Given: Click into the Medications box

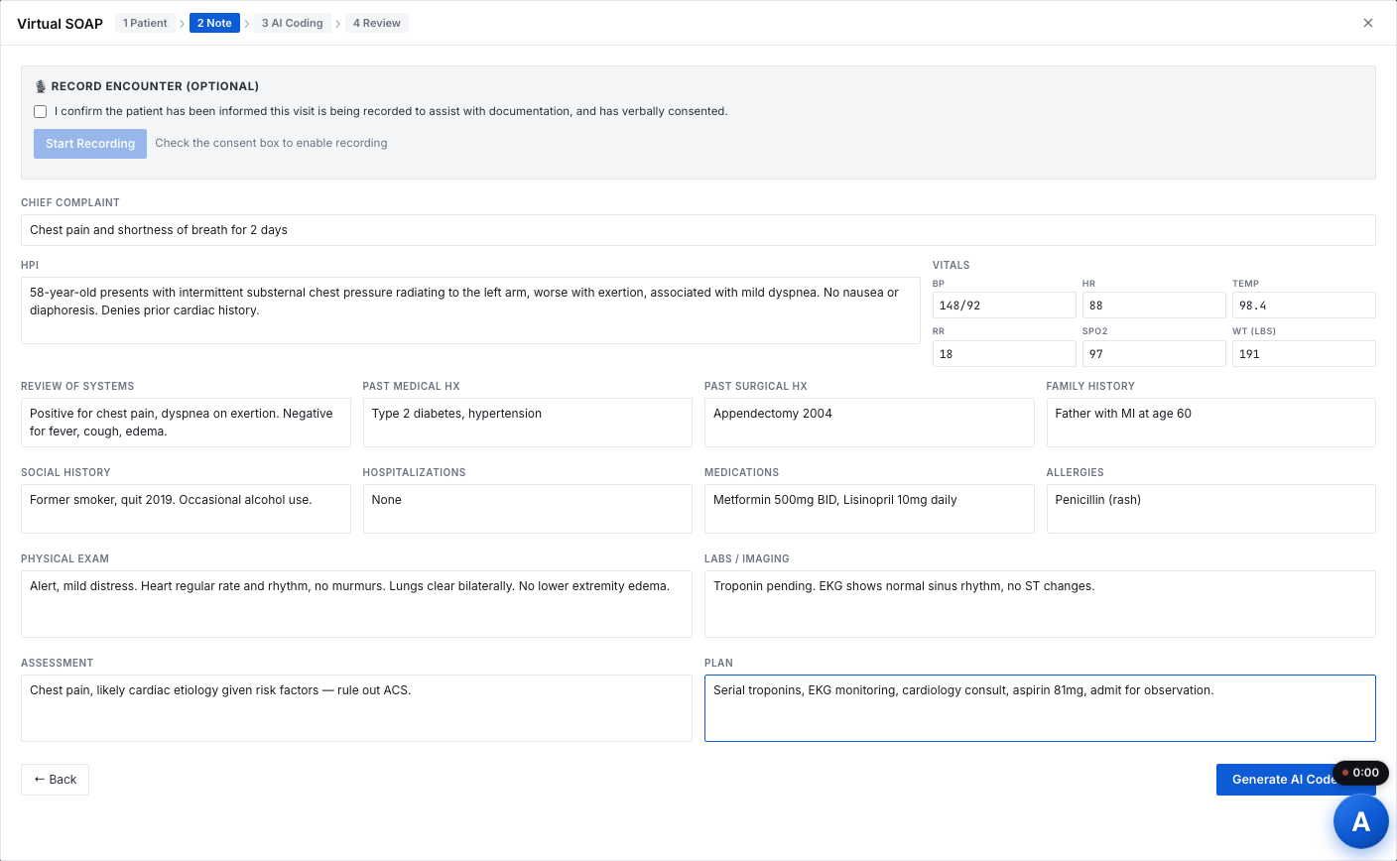Looking at the screenshot, I should 869,509.
